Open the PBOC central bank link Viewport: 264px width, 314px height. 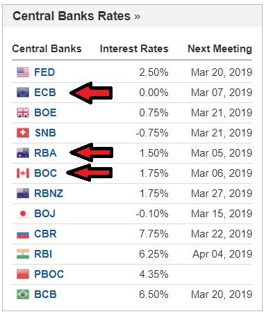[49, 274]
